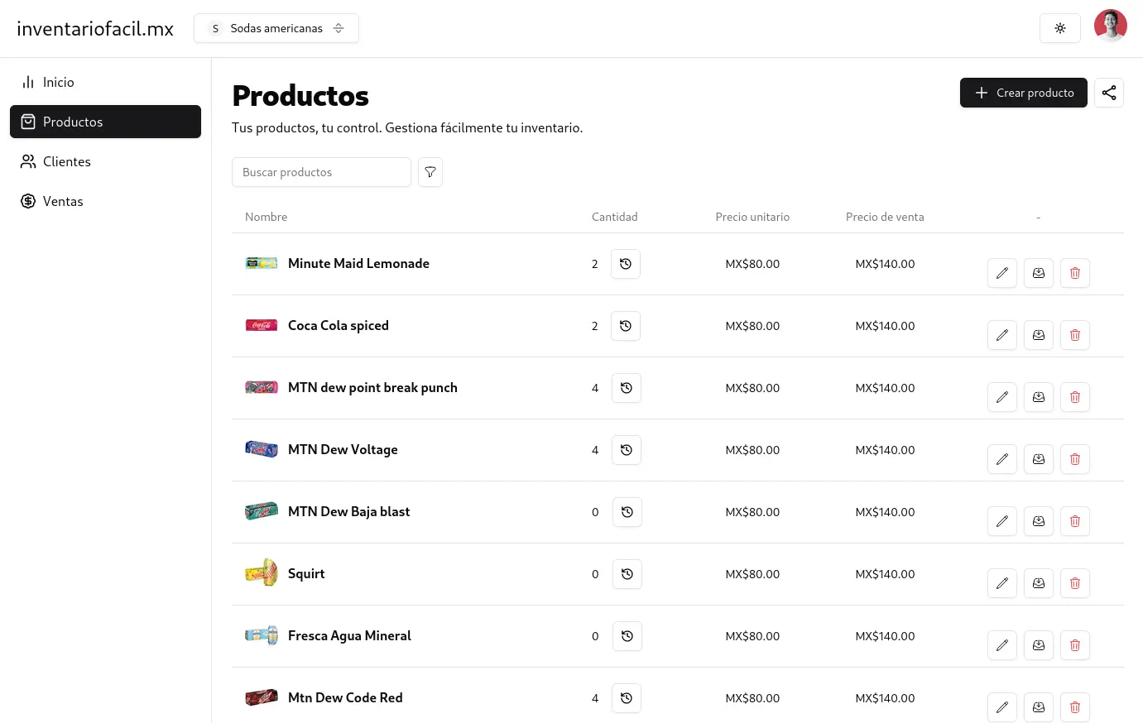The height and width of the screenshot is (723, 1143).
Task: Select Productos in sidebar
Action: pyautogui.click(x=105, y=122)
